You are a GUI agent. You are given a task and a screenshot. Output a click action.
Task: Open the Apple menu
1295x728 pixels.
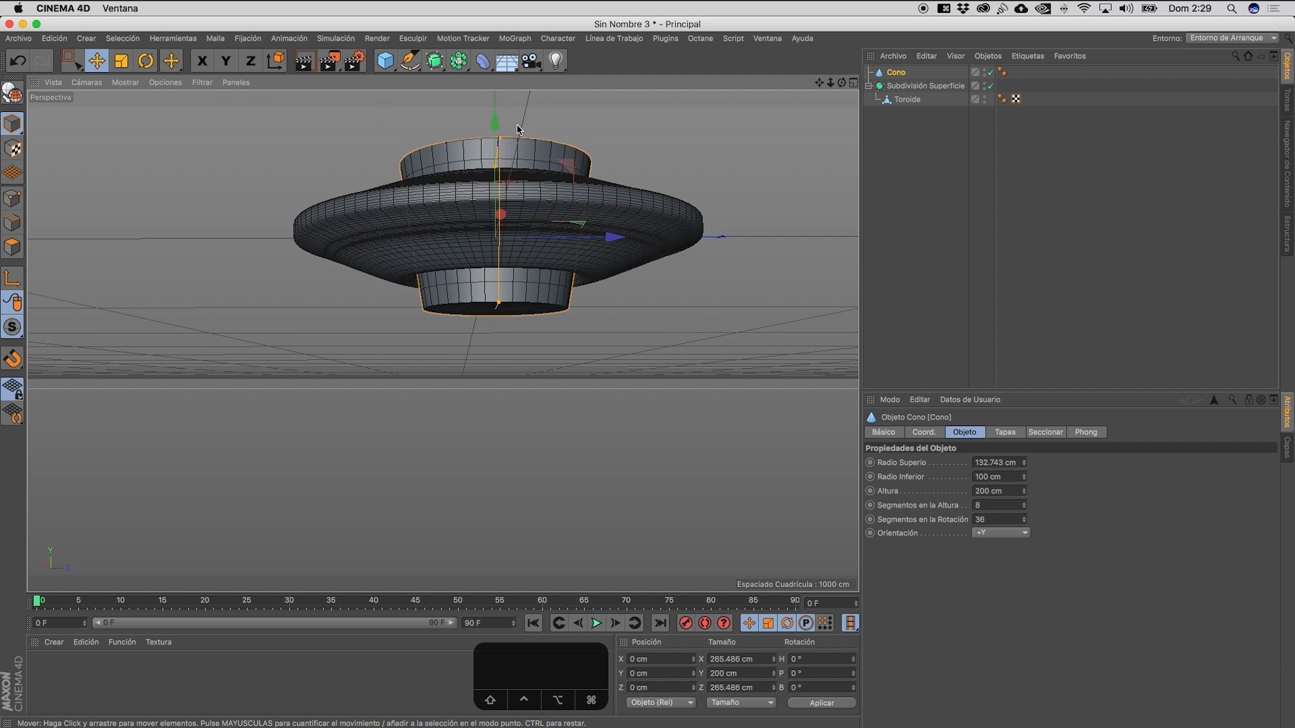[x=18, y=9]
